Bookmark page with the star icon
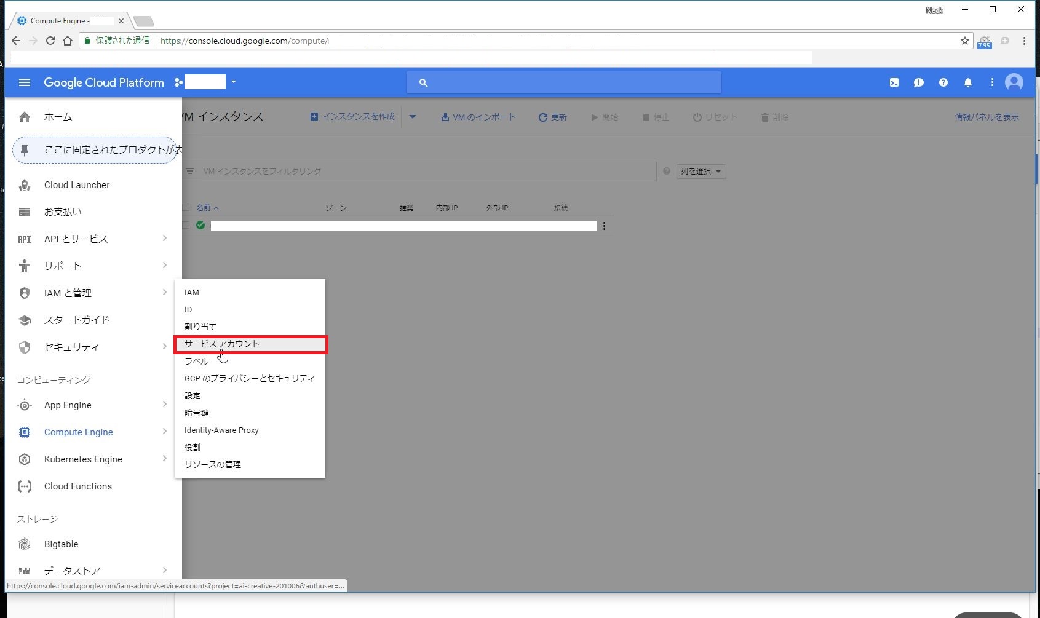Viewport: 1040px width, 618px height. [x=965, y=41]
